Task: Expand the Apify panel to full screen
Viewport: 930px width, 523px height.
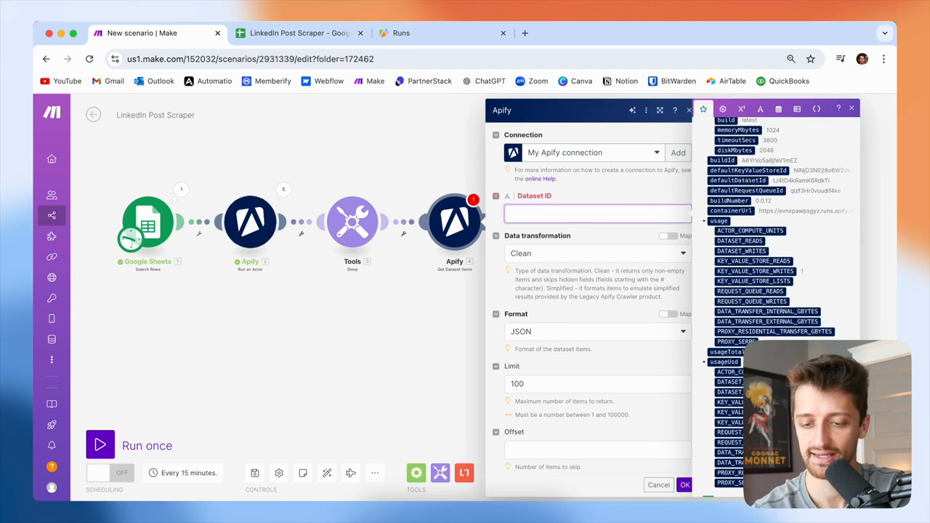Action: 660,110
